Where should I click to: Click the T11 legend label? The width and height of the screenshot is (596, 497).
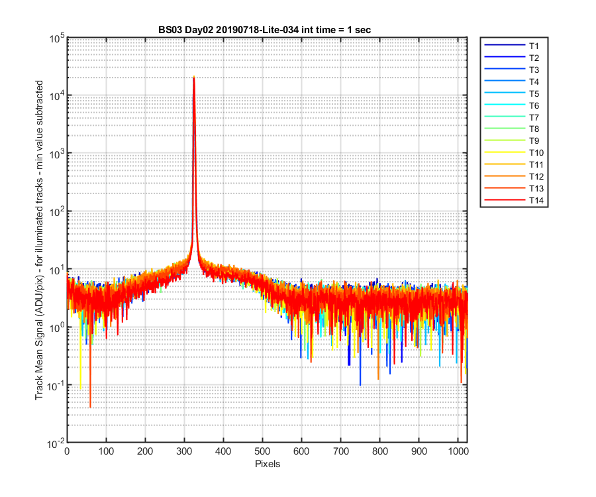536,164
